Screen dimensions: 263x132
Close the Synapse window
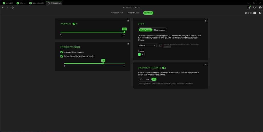tap(260, 3)
